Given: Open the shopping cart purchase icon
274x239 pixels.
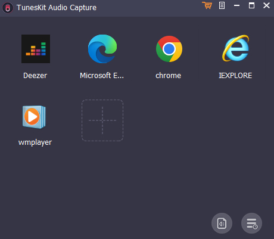Looking at the screenshot, I should point(207,5).
